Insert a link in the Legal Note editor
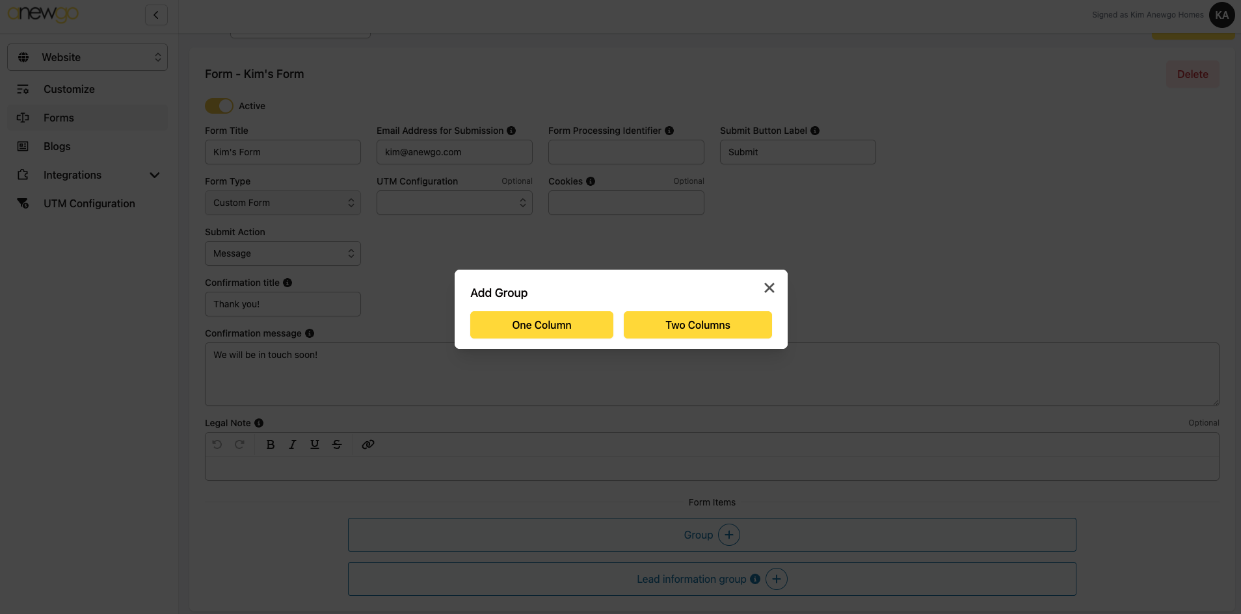This screenshot has width=1241, height=614. click(368, 444)
